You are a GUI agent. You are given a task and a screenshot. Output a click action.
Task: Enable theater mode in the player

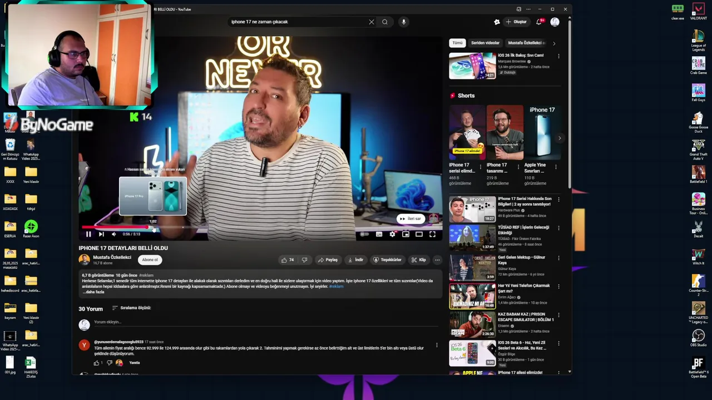(419, 234)
